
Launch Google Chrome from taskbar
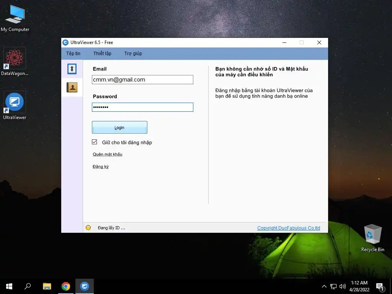point(66,286)
